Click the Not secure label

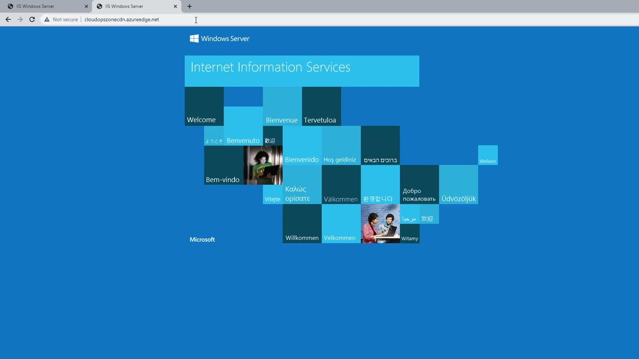65,19
